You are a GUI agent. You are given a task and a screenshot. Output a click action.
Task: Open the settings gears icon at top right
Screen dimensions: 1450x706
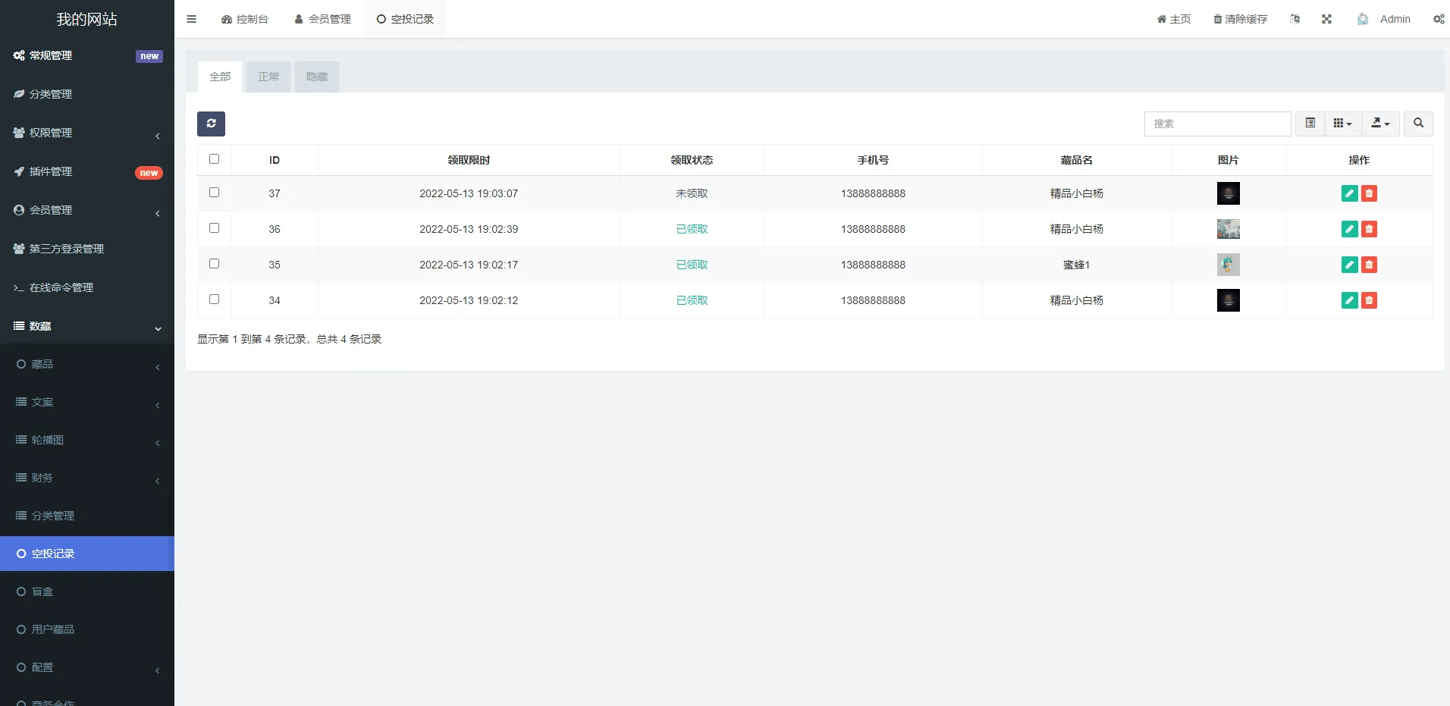click(1438, 19)
